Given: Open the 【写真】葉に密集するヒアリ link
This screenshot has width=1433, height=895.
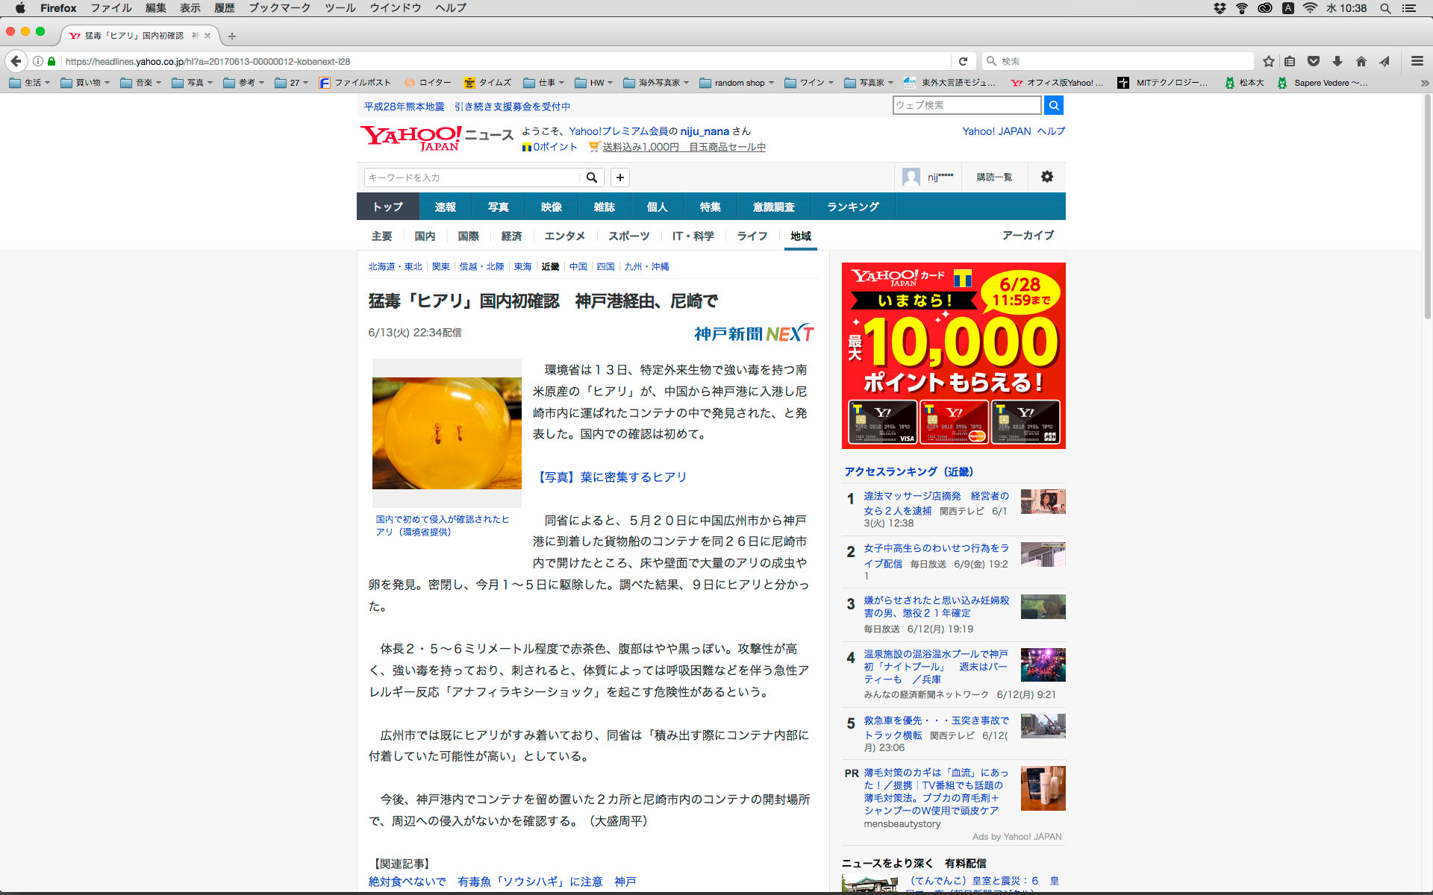Looking at the screenshot, I should (x=611, y=477).
